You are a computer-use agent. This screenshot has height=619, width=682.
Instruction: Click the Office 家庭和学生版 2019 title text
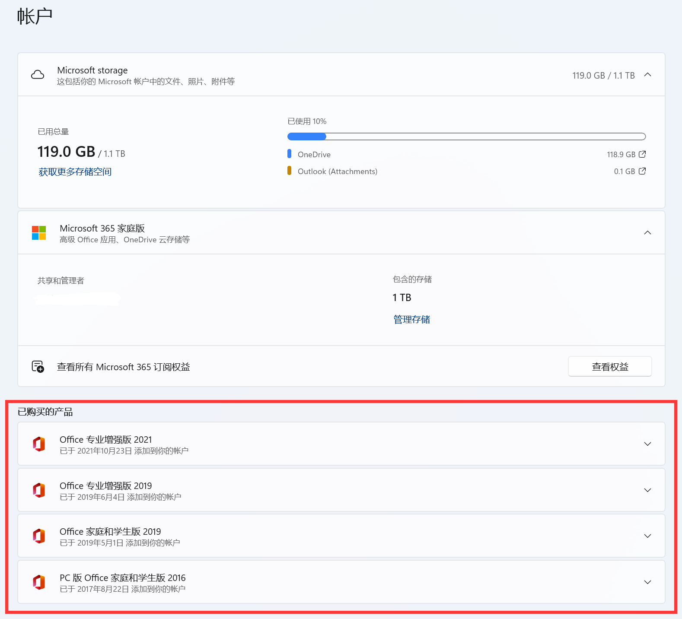click(x=110, y=531)
